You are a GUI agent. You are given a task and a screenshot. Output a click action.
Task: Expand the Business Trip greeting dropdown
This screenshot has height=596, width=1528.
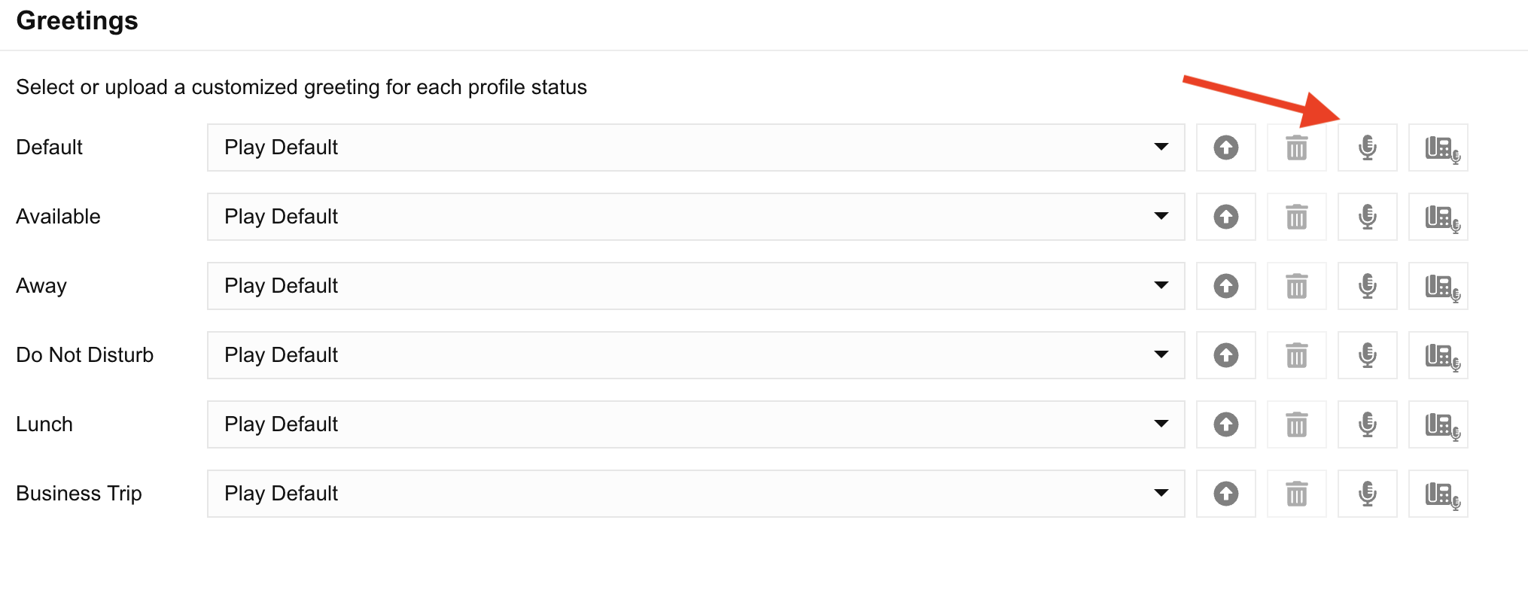coord(1163,494)
